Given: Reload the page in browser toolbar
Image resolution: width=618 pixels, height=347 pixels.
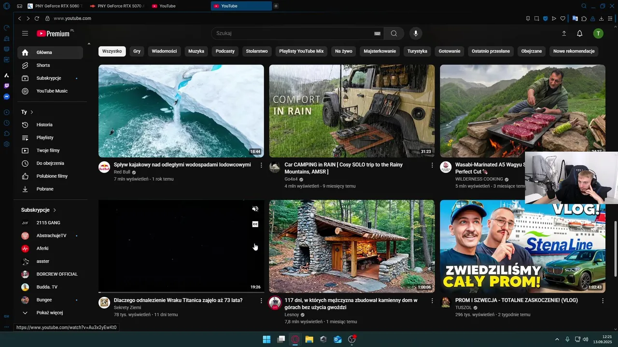Looking at the screenshot, I should (x=37, y=18).
